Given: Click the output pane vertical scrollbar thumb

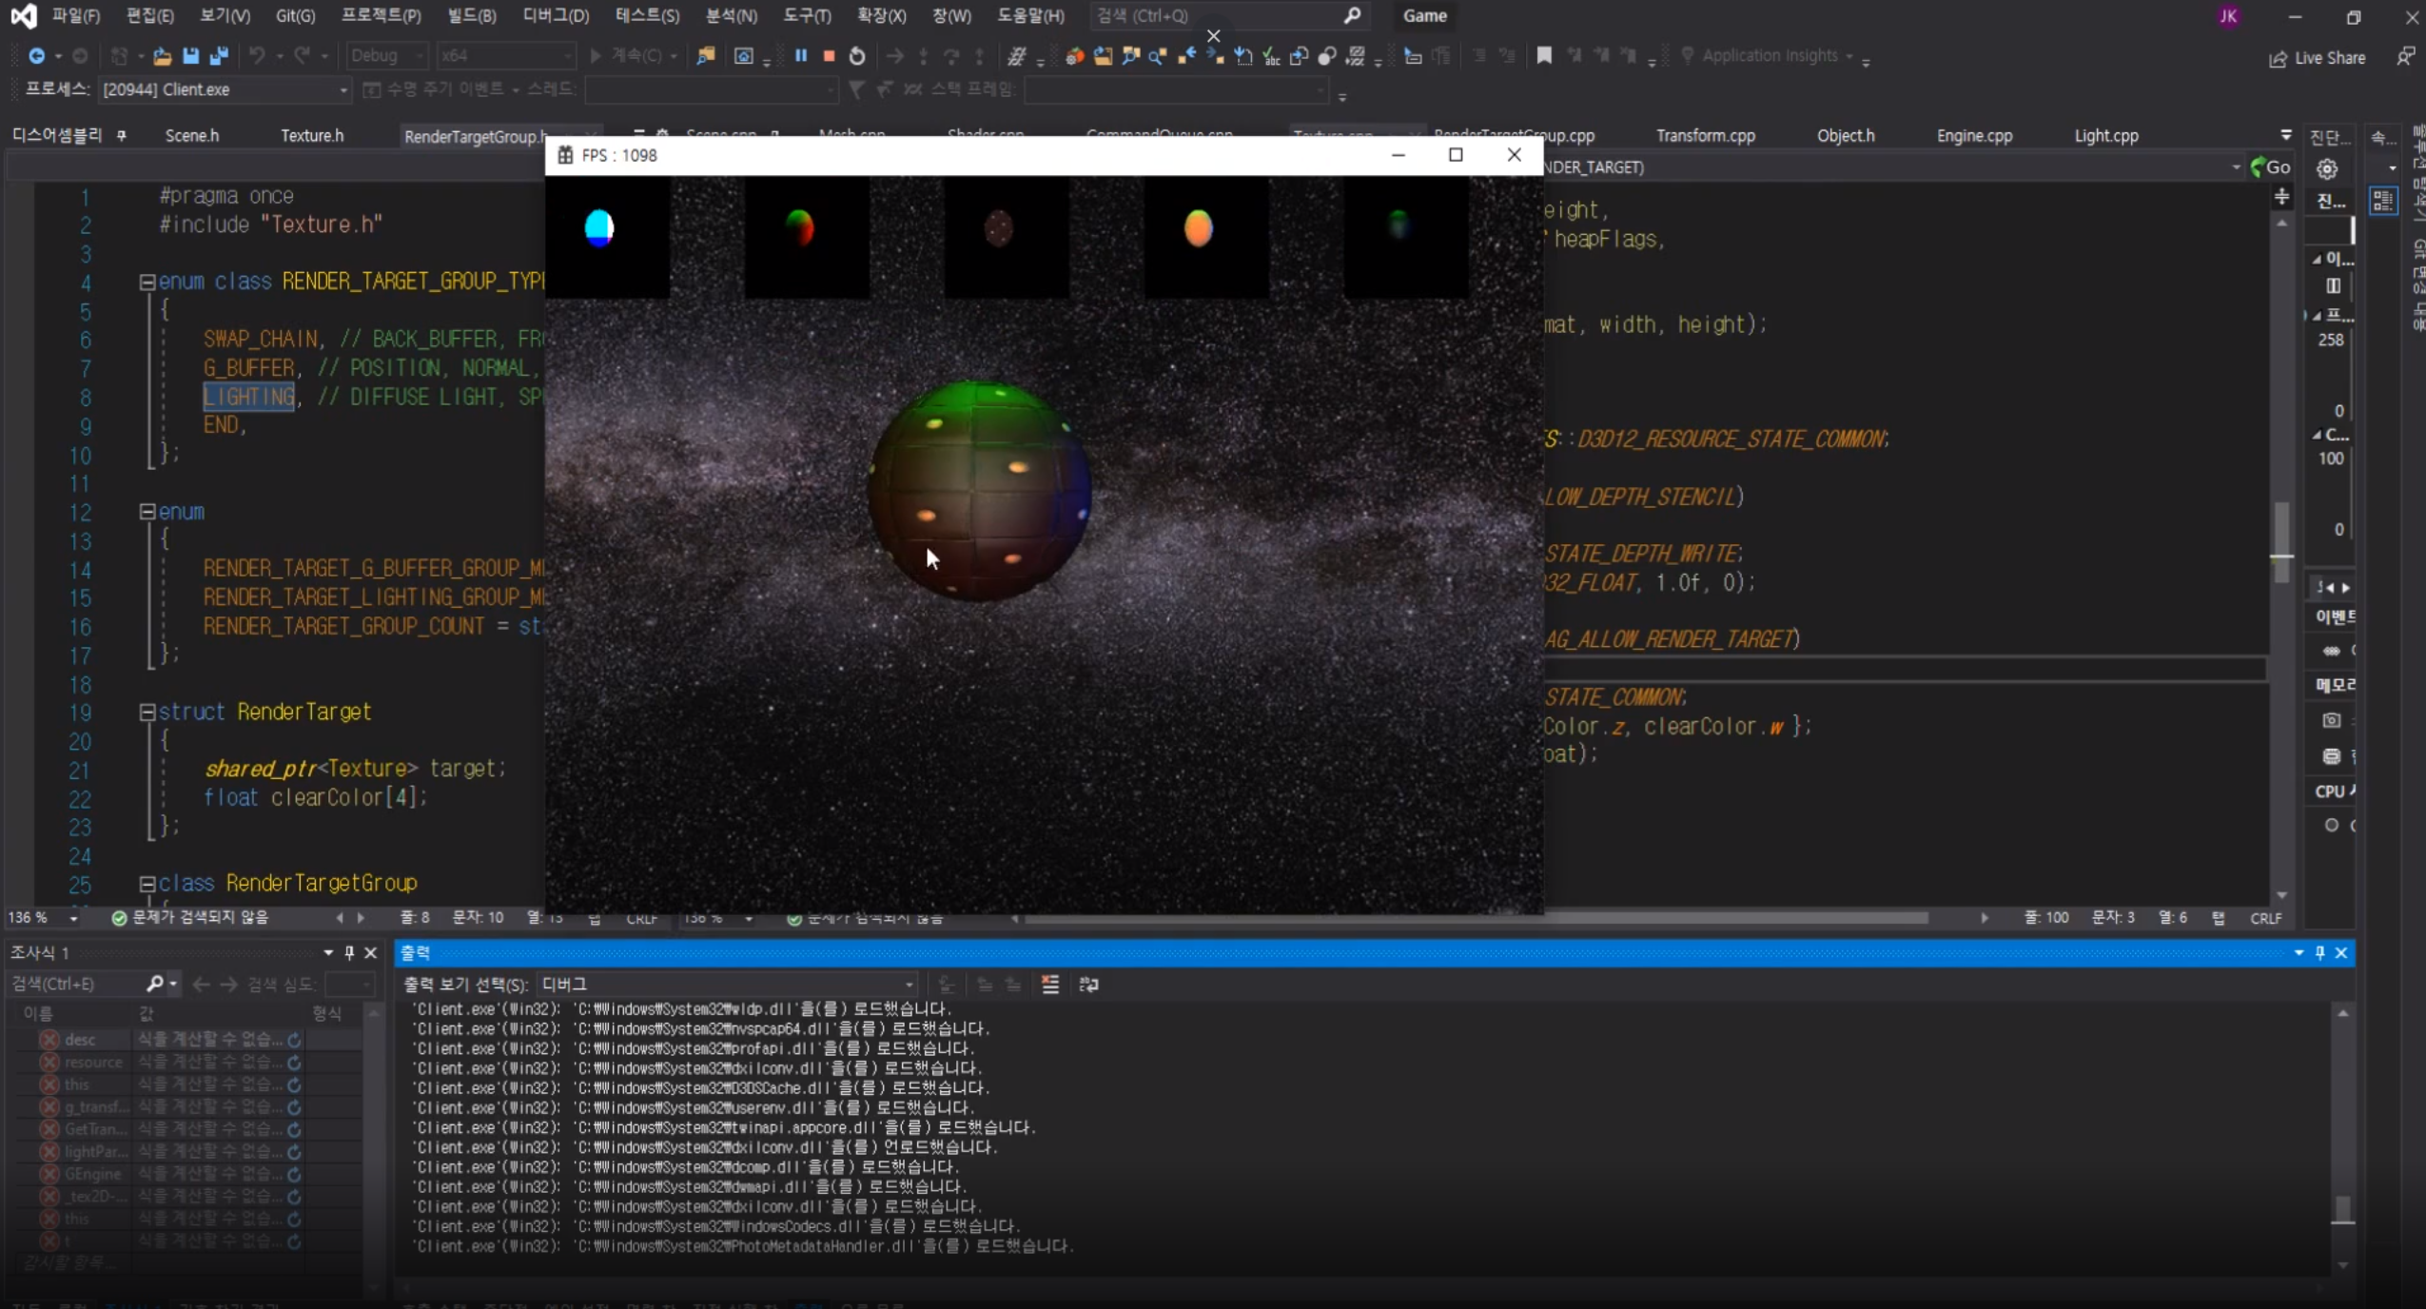Looking at the screenshot, I should click(x=2342, y=1209).
